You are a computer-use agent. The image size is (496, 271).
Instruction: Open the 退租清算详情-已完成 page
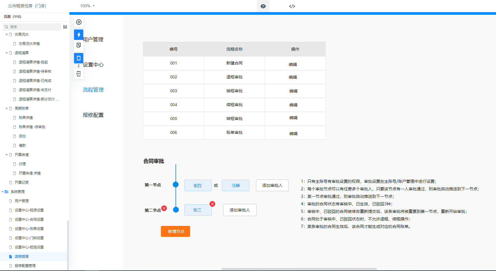(35, 81)
